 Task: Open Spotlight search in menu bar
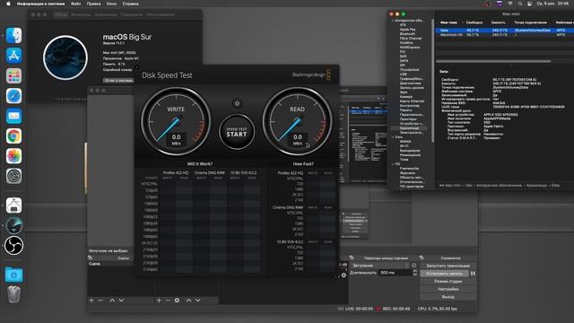(520, 4)
